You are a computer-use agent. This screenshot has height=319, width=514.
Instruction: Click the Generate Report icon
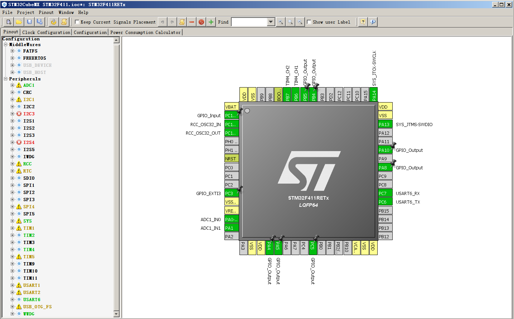click(x=64, y=22)
